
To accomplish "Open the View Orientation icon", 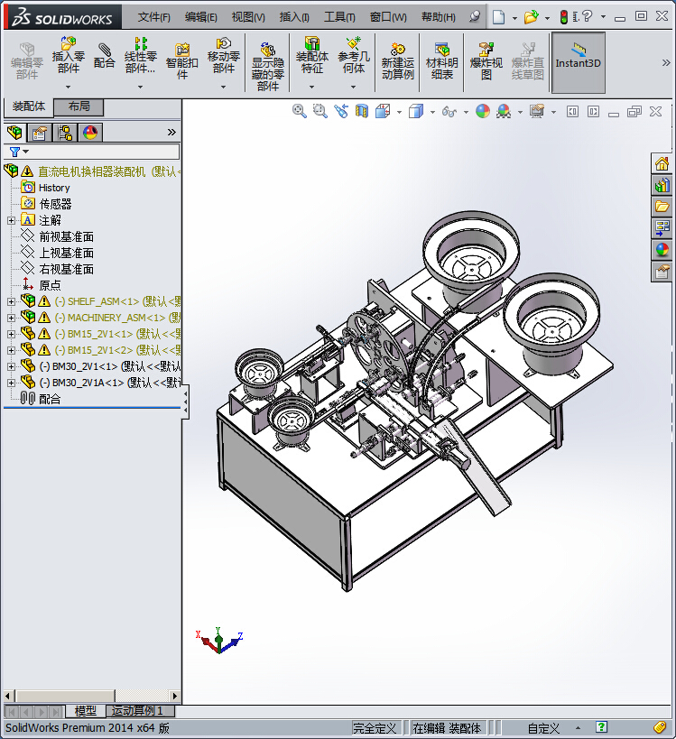I will pos(383,111).
